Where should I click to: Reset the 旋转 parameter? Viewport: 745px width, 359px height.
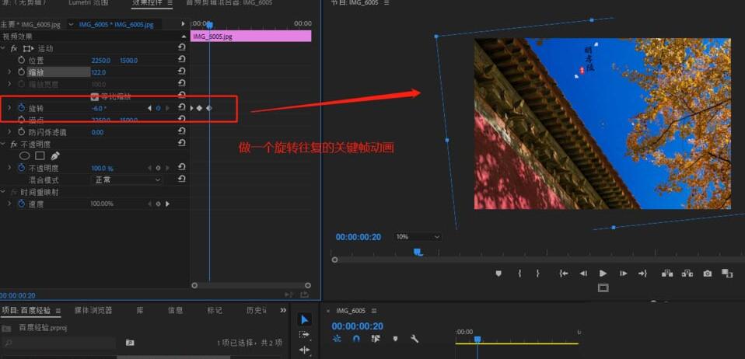click(x=181, y=108)
